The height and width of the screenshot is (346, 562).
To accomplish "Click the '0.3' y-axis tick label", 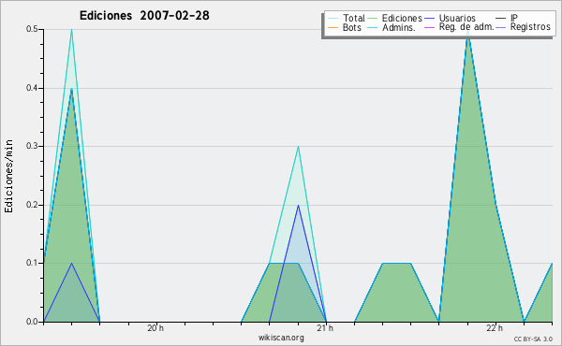I will point(32,146).
